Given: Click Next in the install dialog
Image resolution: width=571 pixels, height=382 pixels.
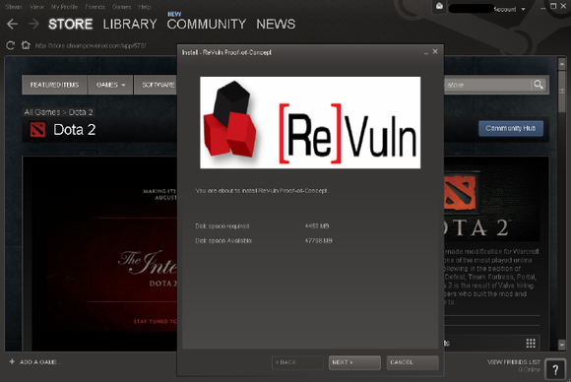Looking at the screenshot, I should coord(354,362).
